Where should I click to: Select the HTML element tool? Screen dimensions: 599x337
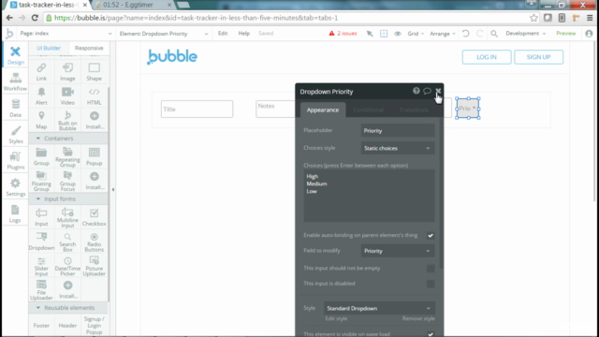tap(94, 95)
